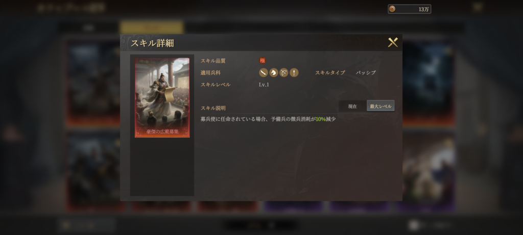Click the copper coin currency icon
Viewport: 523px width, 235px height.
(x=392, y=9)
